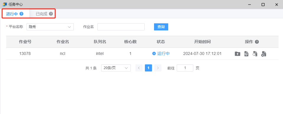This screenshot has width=283, height=114.
Task: Focus the 前往 page number input
Action: tap(185, 68)
